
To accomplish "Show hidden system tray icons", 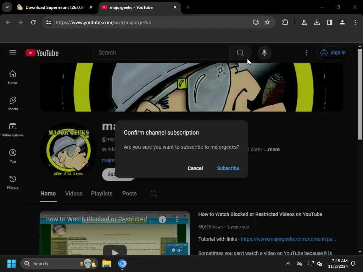I will (x=288, y=263).
